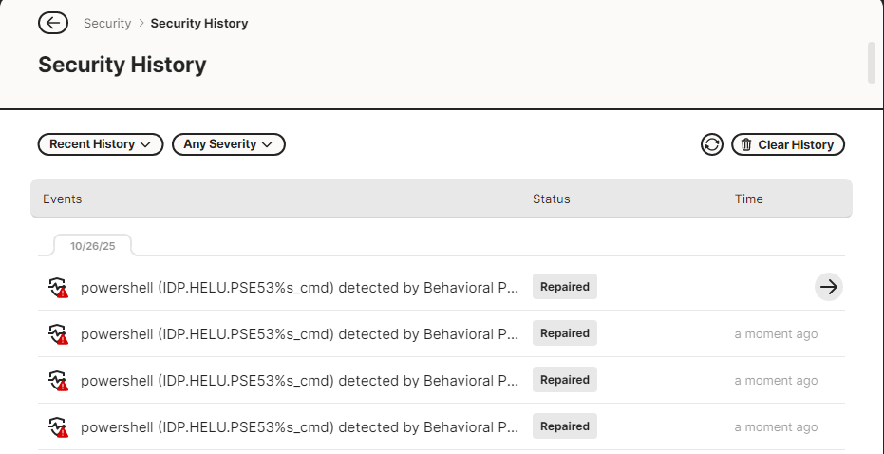Viewport: 884px width, 454px height.
Task: Click Repaired status badge on first event
Action: (565, 287)
